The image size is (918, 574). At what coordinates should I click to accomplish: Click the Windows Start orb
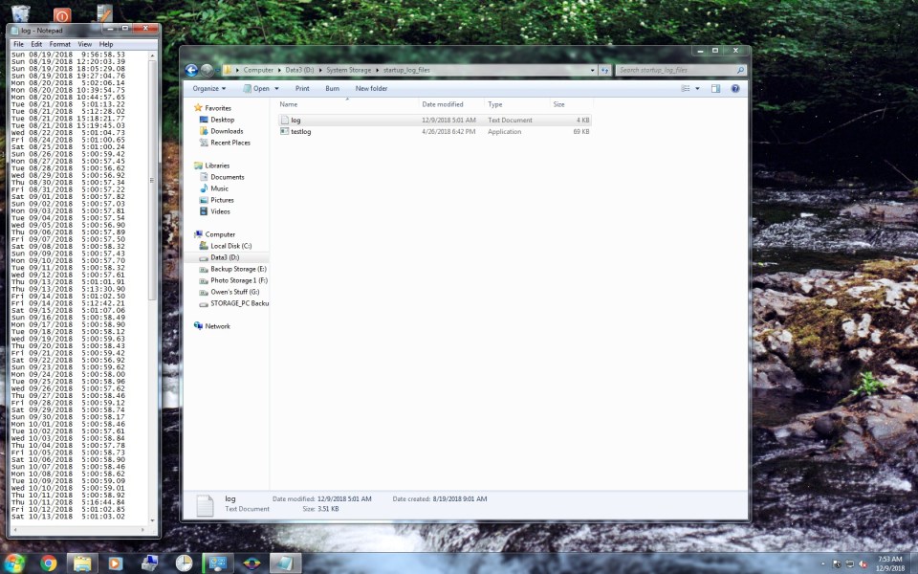tap(14, 563)
